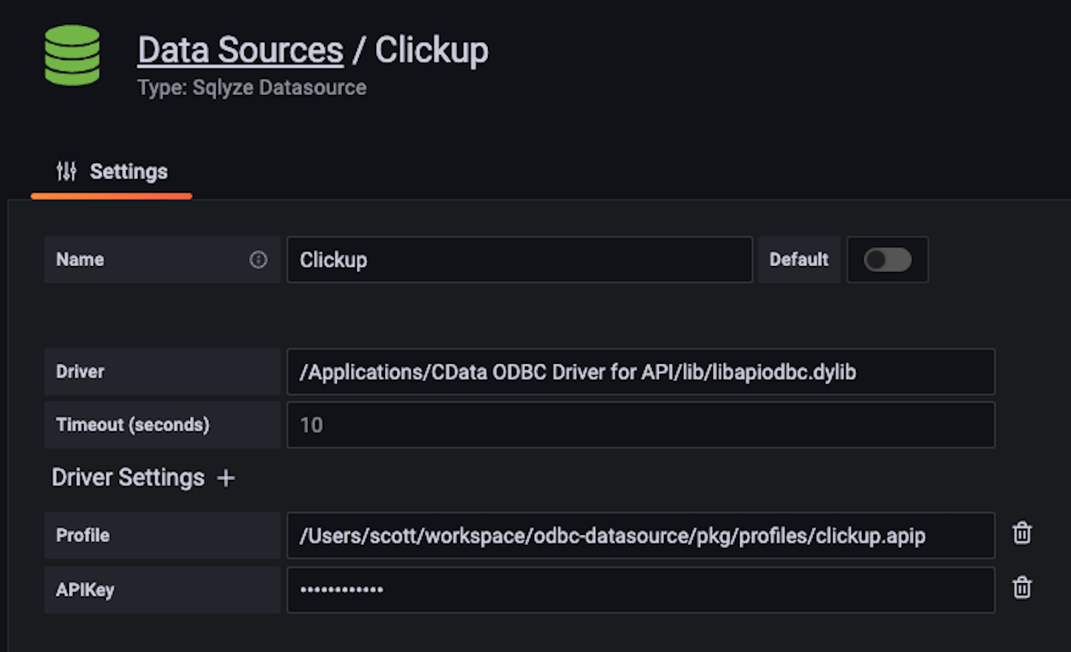Screen dimensions: 1071x652
Task: Click the Default label next to toggle
Action: coord(799,259)
